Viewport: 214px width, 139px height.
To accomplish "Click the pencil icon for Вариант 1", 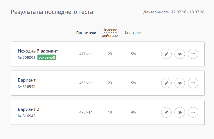I will coord(166,83).
